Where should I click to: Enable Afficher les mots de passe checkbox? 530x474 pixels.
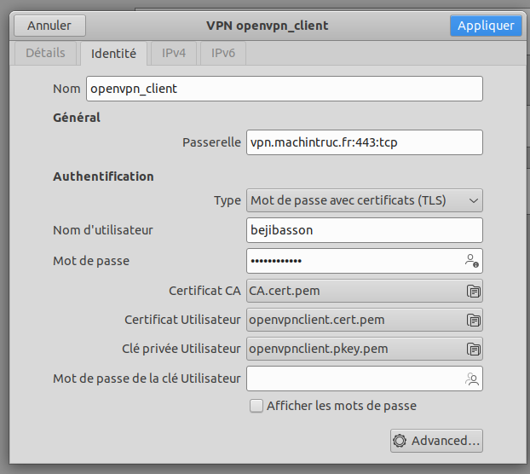[x=256, y=406]
